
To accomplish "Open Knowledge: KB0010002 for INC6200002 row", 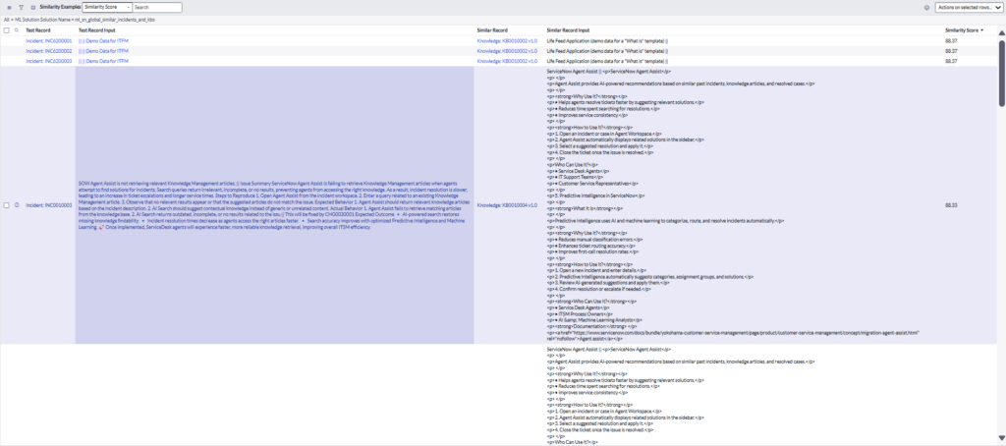I will click(507, 51).
